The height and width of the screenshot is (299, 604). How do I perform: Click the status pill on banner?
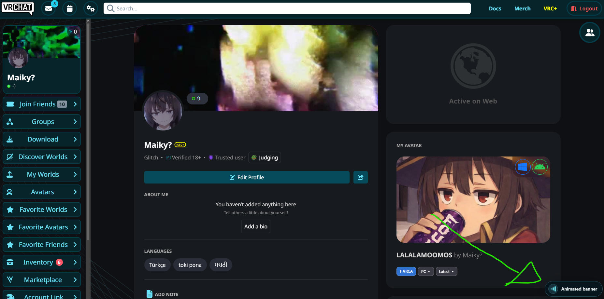197,99
